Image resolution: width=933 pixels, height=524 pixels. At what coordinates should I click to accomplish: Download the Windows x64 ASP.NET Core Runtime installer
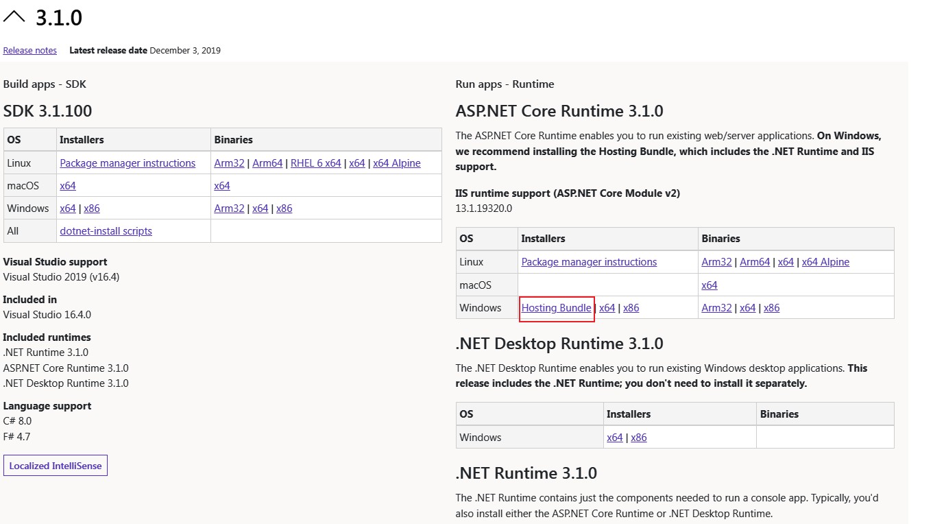[x=607, y=308]
